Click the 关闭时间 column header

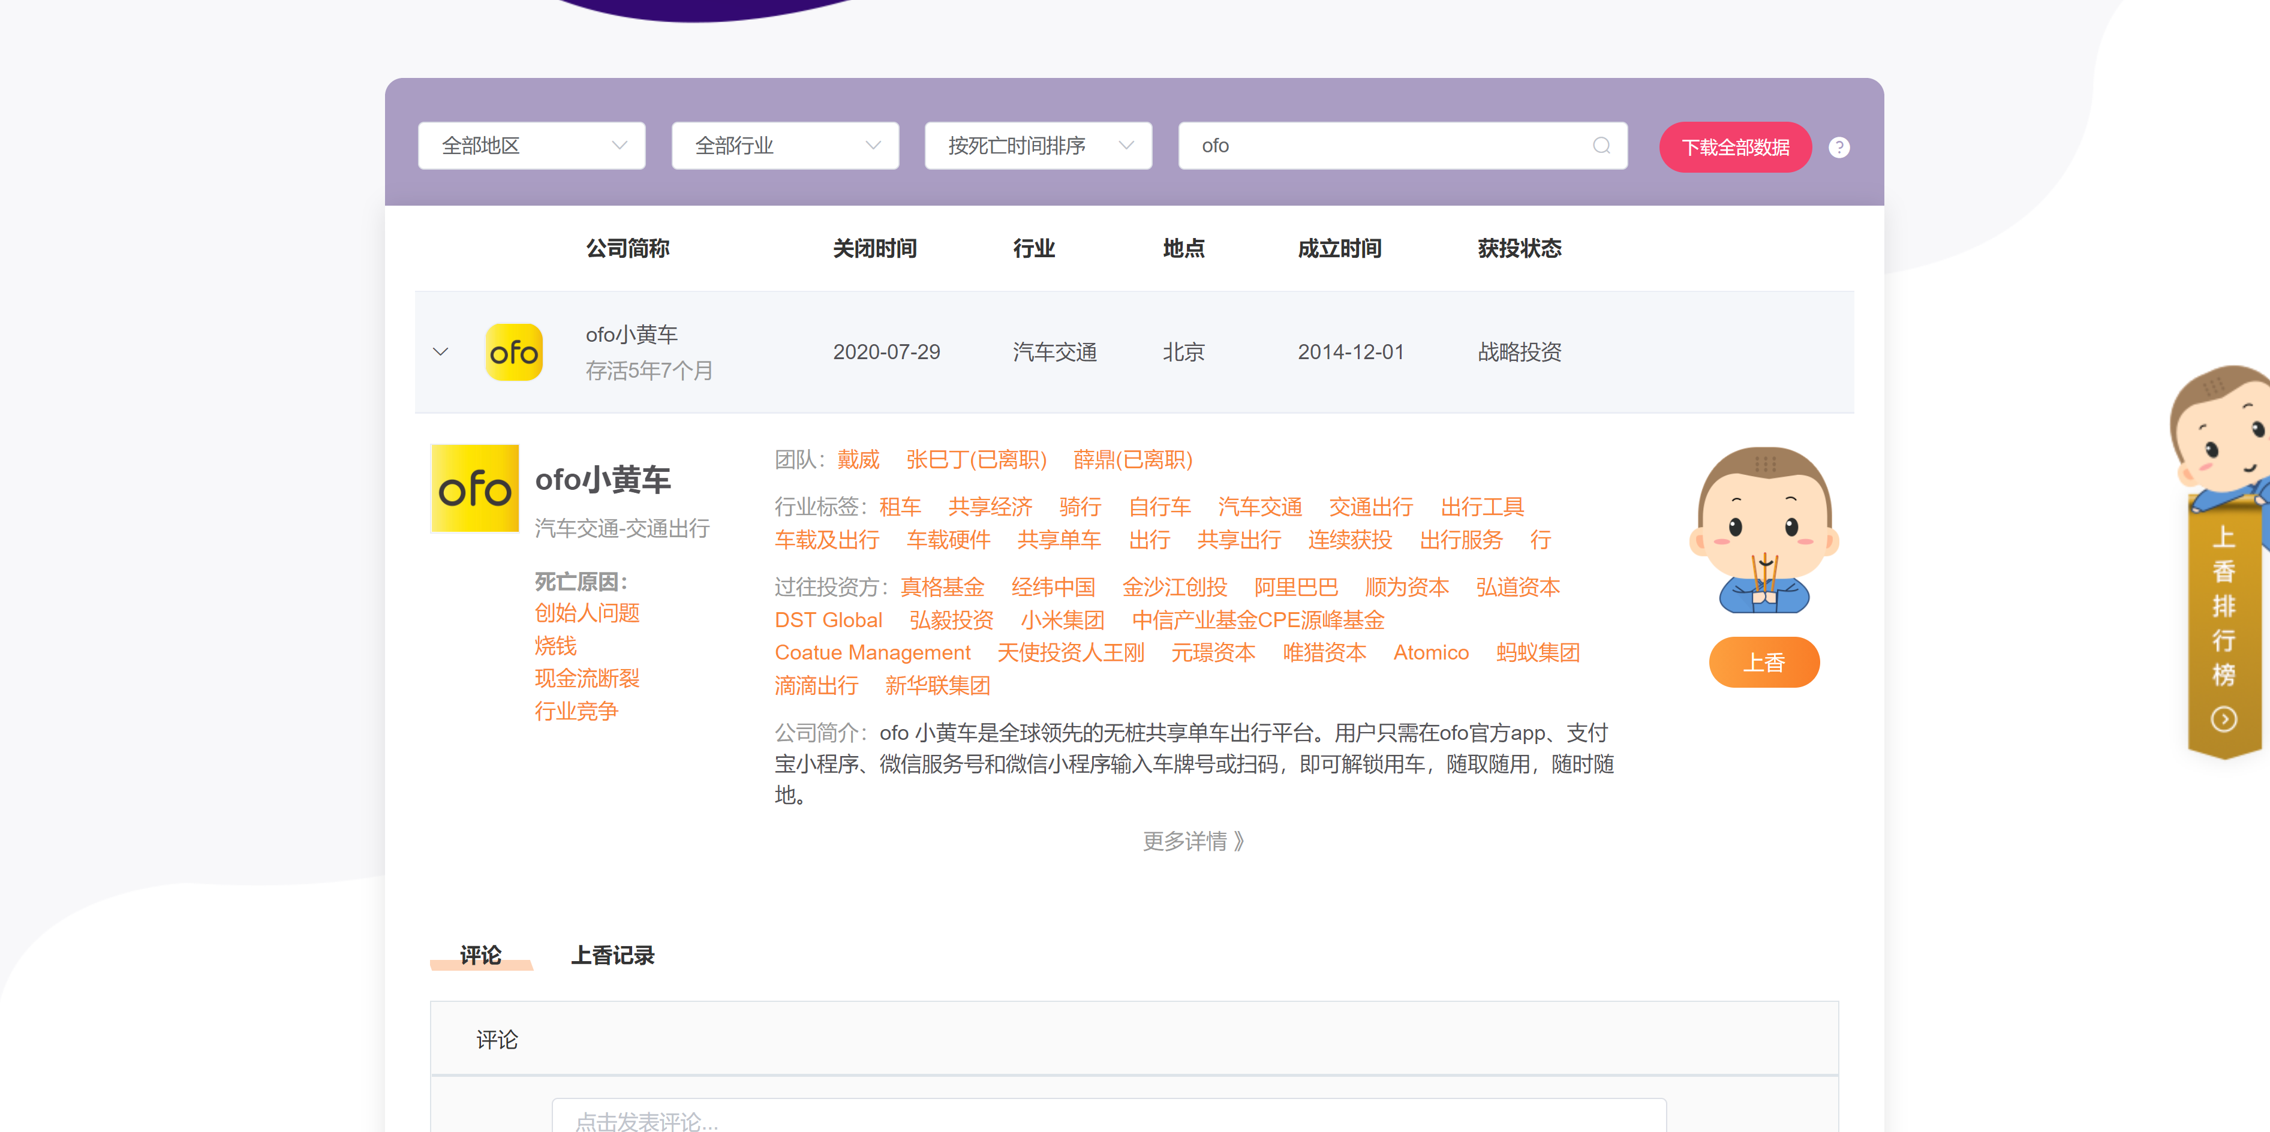pyautogui.click(x=875, y=248)
